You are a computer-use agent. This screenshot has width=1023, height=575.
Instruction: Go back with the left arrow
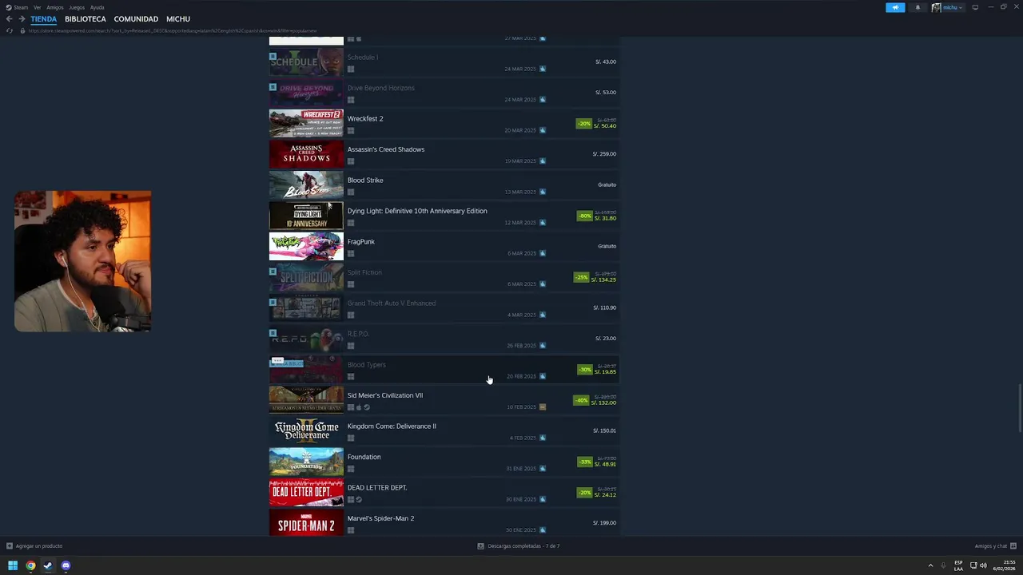click(10, 19)
